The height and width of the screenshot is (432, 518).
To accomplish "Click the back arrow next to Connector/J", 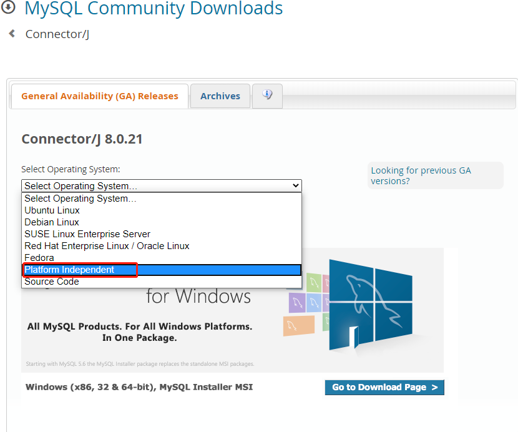I will coord(12,33).
